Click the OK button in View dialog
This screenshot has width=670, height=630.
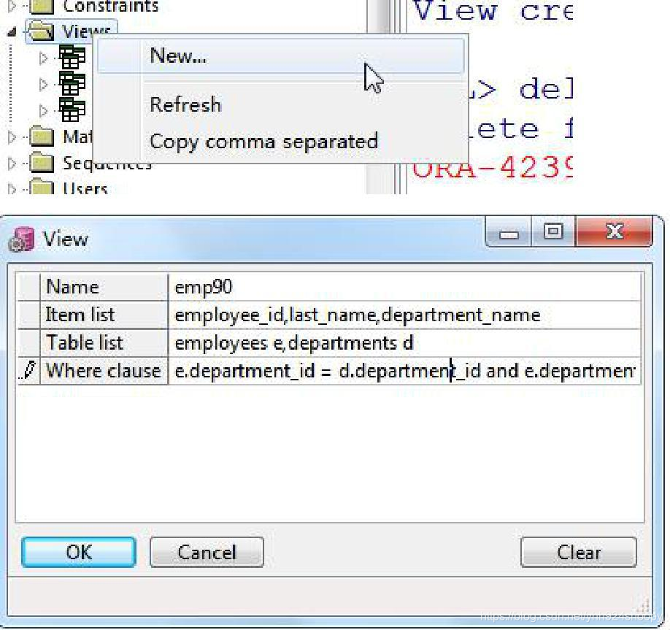pyautogui.click(x=79, y=552)
